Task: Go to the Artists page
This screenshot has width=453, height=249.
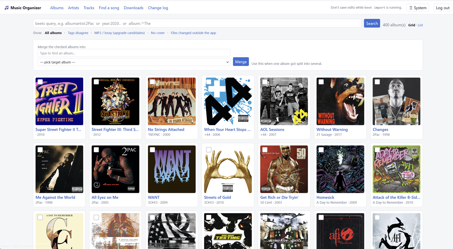Action: tap(73, 8)
